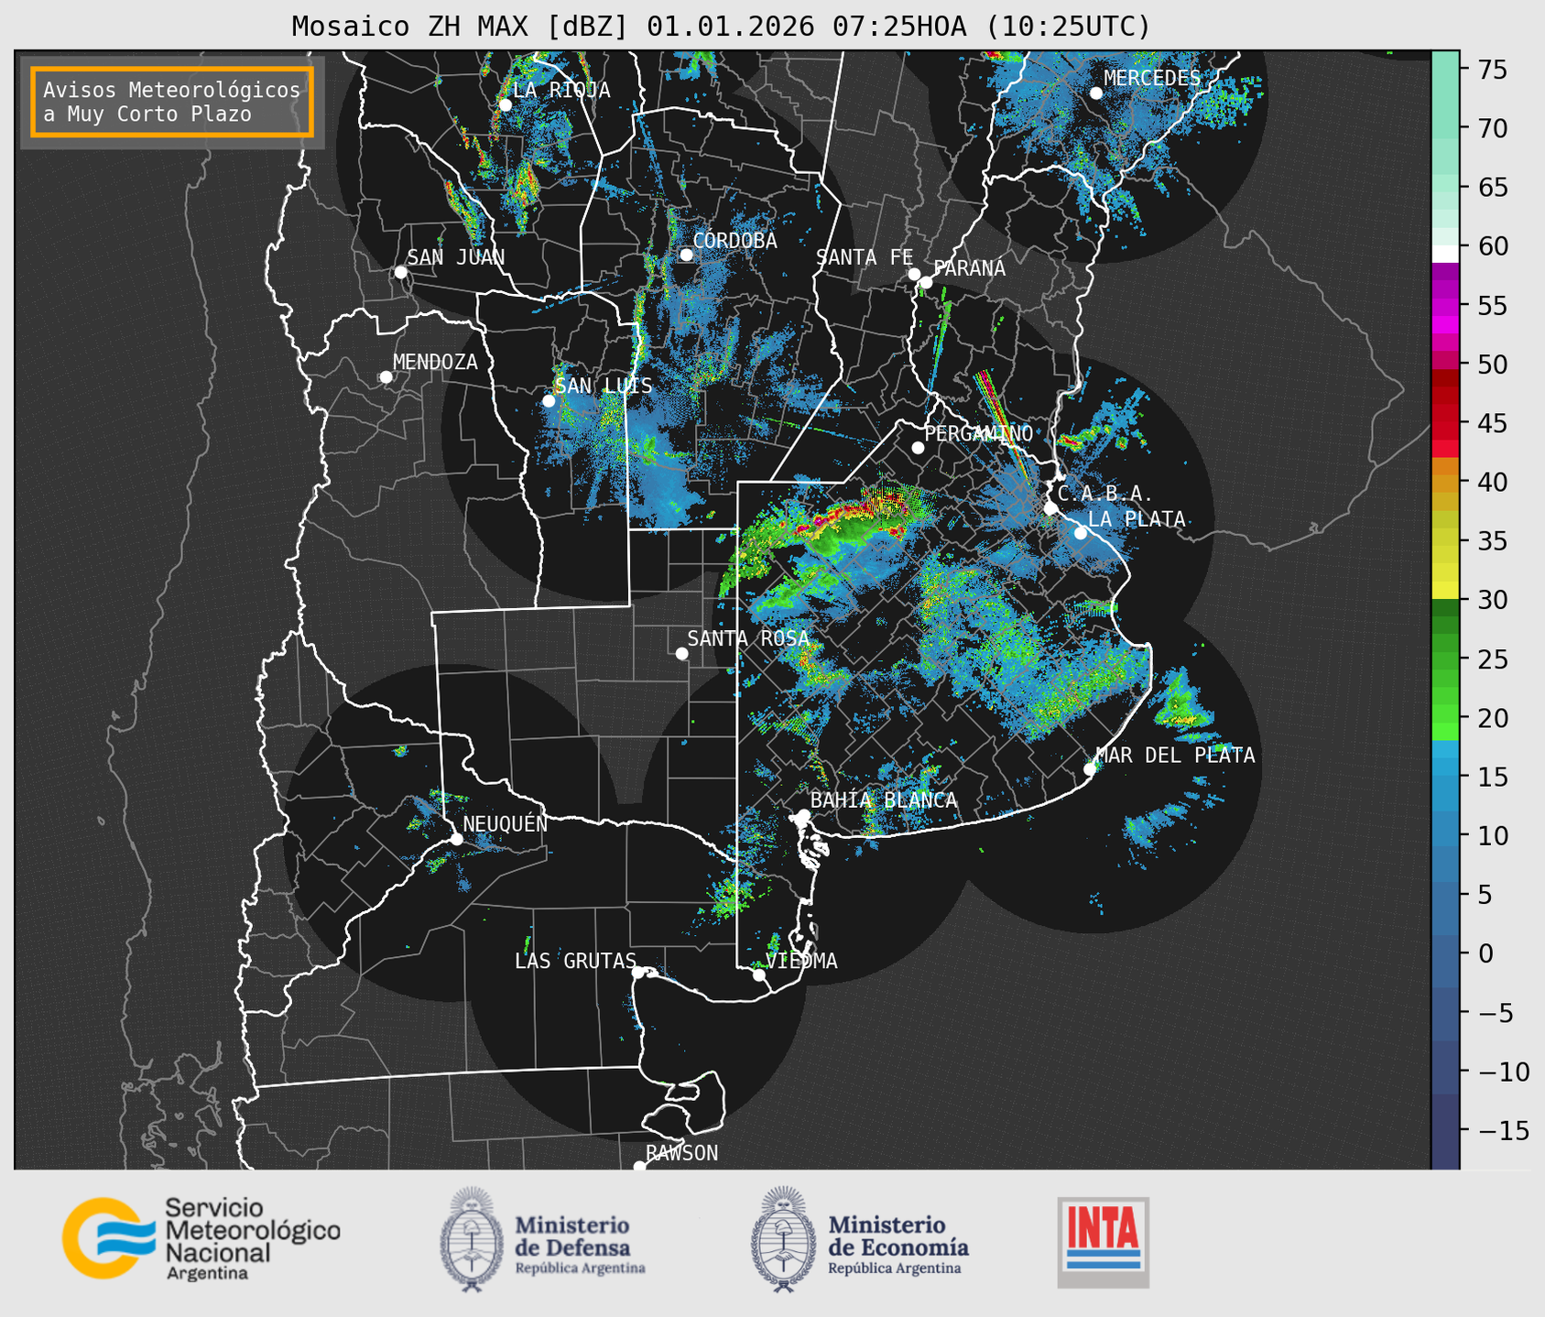Image resolution: width=1545 pixels, height=1317 pixels.
Task: Click the Santa Rosa city marker dot
Action: click(681, 653)
